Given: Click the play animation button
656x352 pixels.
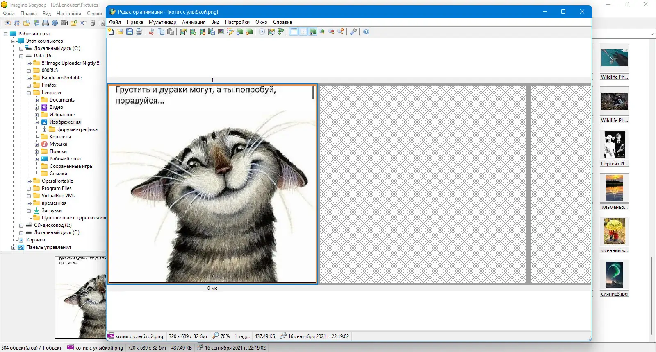Looking at the screenshot, I should click(x=262, y=32).
